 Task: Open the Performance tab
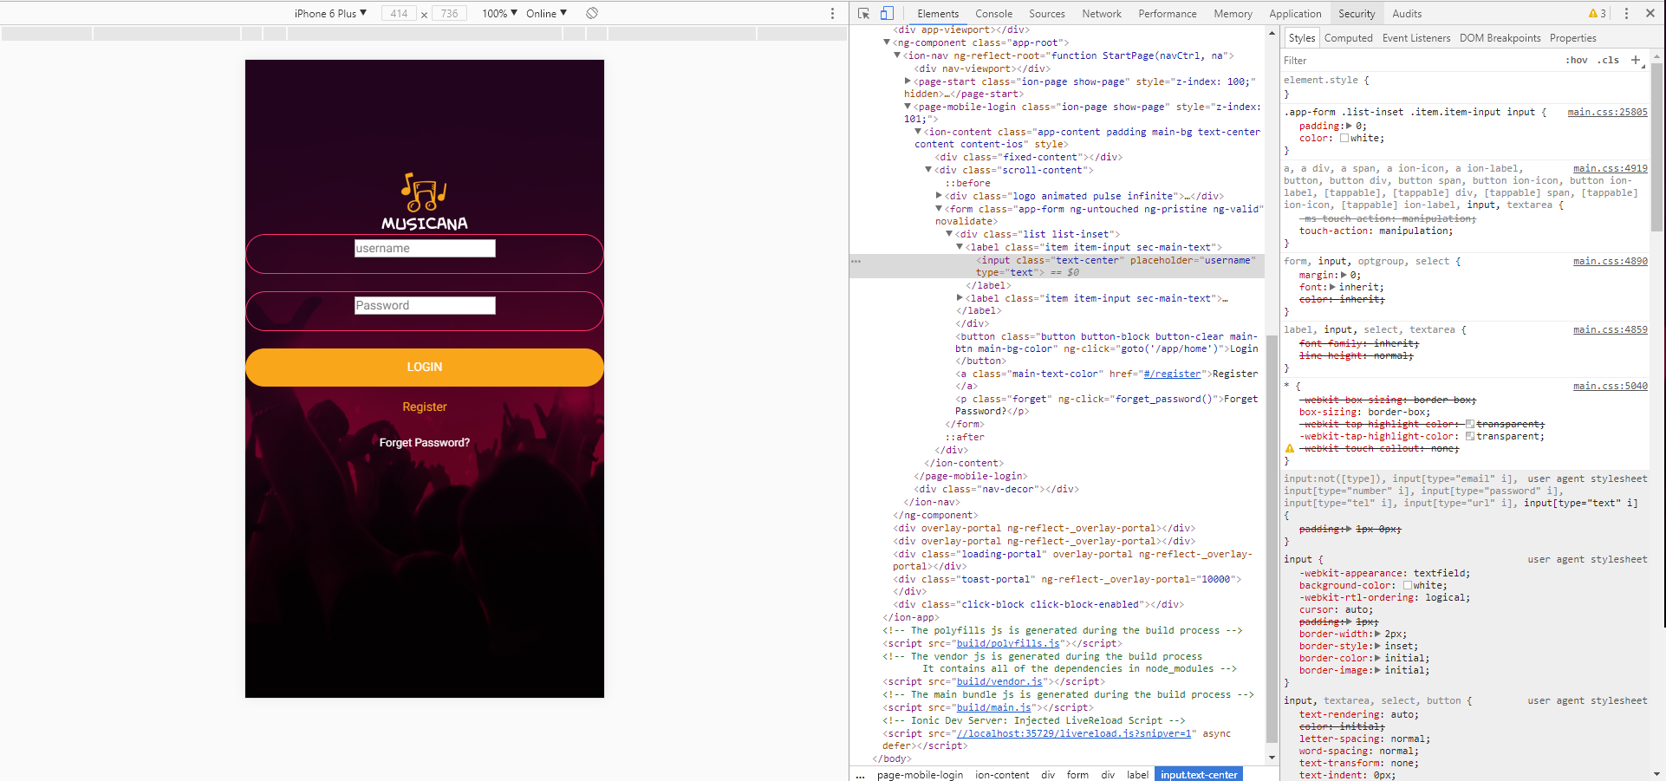[1168, 13]
